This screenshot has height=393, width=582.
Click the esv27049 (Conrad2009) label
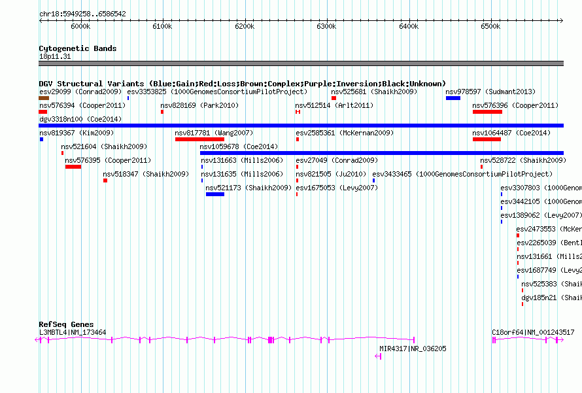tap(337, 160)
